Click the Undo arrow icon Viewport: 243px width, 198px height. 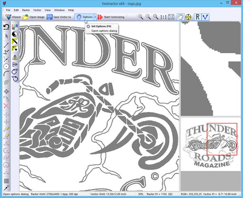pyautogui.click(x=6, y=27)
